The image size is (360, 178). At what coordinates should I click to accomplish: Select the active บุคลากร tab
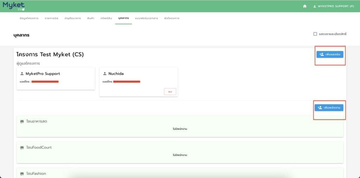tap(123, 18)
